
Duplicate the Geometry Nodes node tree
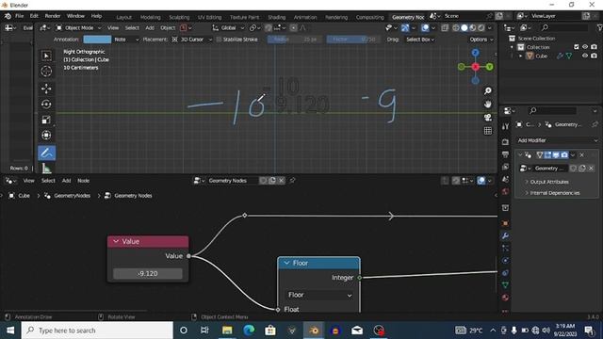[272, 181]
